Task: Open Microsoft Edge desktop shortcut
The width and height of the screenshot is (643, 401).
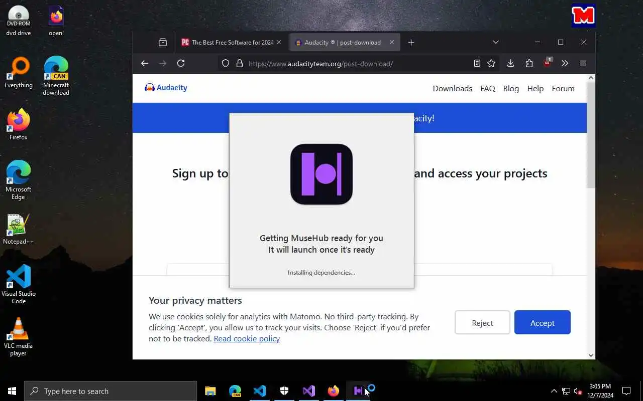Action: click(19, 180)
